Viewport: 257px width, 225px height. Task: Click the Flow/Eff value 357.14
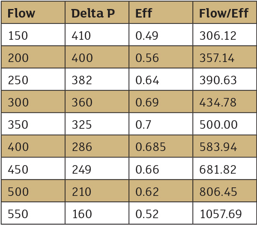click(217, 58)
